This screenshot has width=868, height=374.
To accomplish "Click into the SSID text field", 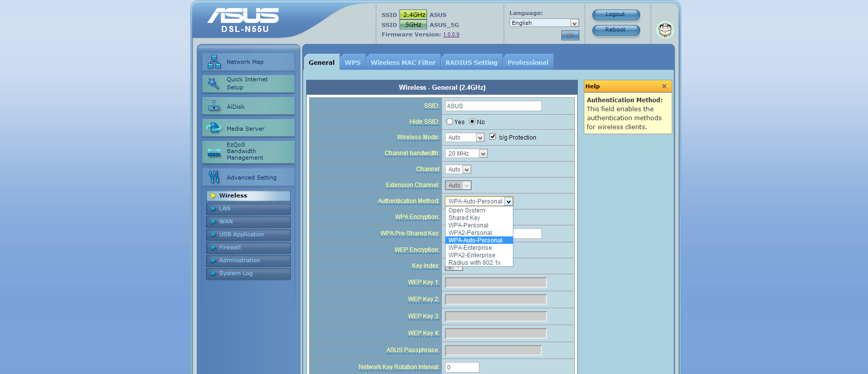I will pos(493,106).
